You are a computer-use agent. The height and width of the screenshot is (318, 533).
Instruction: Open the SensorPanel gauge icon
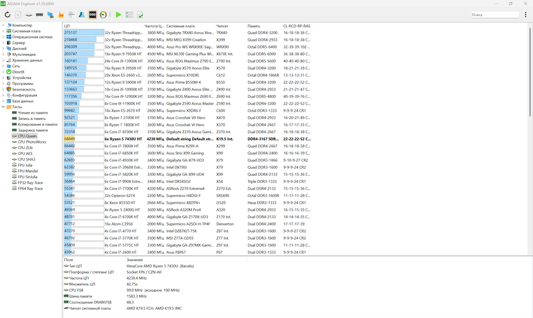tap(103, 15)
